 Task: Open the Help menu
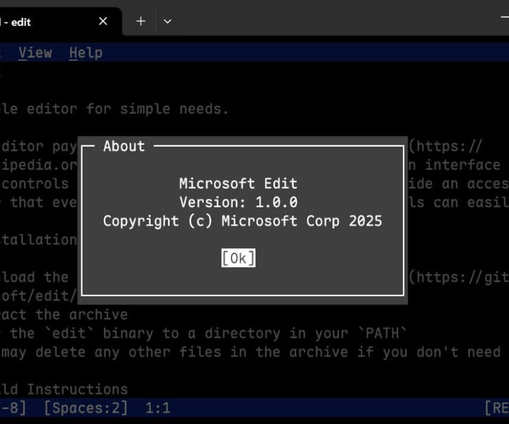click(85, 53)
